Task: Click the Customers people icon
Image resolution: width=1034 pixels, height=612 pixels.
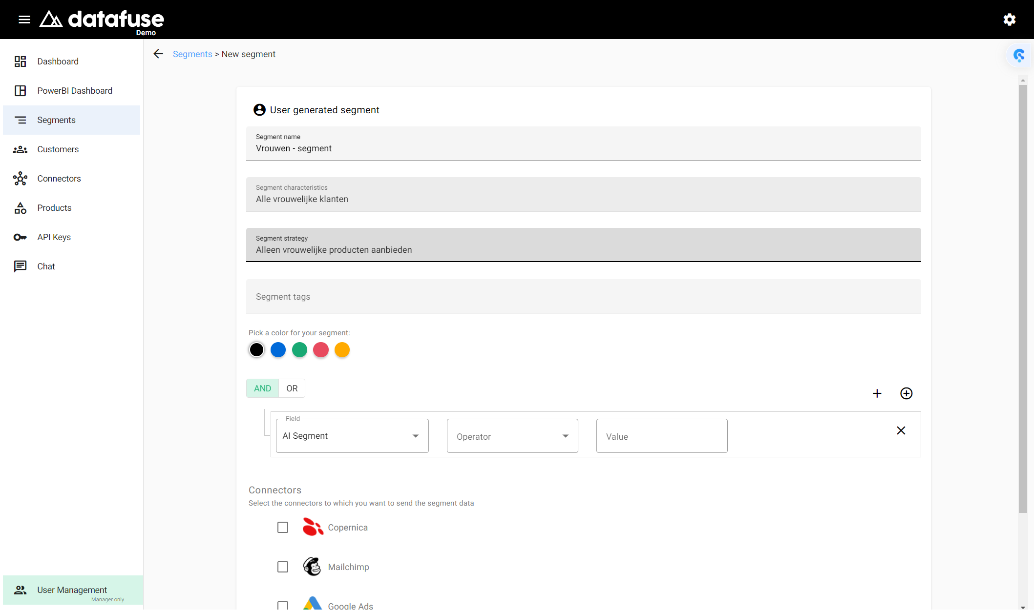Action: [20, 149]
